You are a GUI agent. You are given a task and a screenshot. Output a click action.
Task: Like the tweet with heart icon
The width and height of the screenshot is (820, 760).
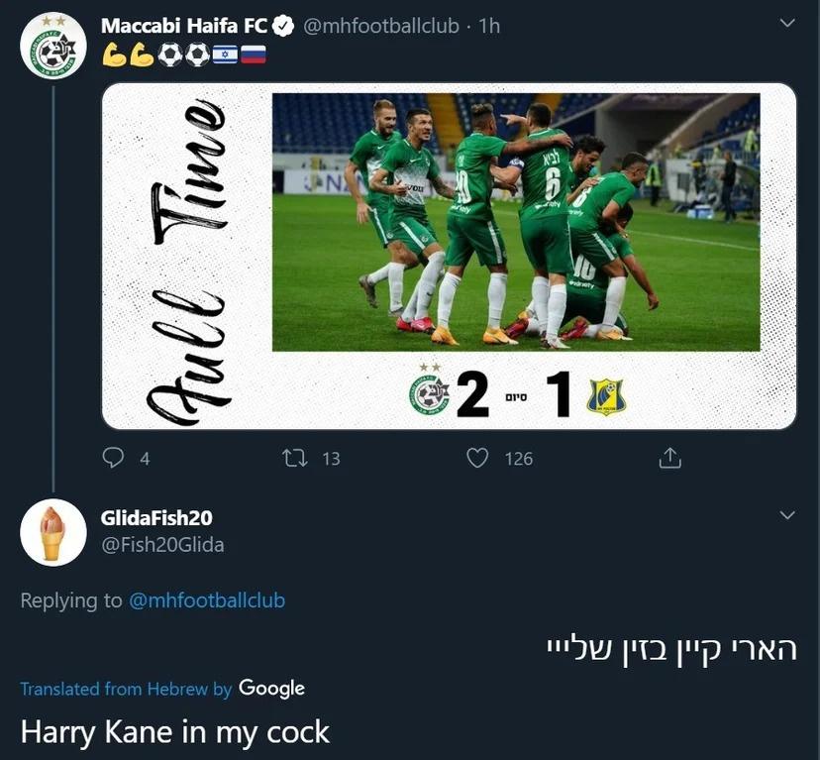477,458
